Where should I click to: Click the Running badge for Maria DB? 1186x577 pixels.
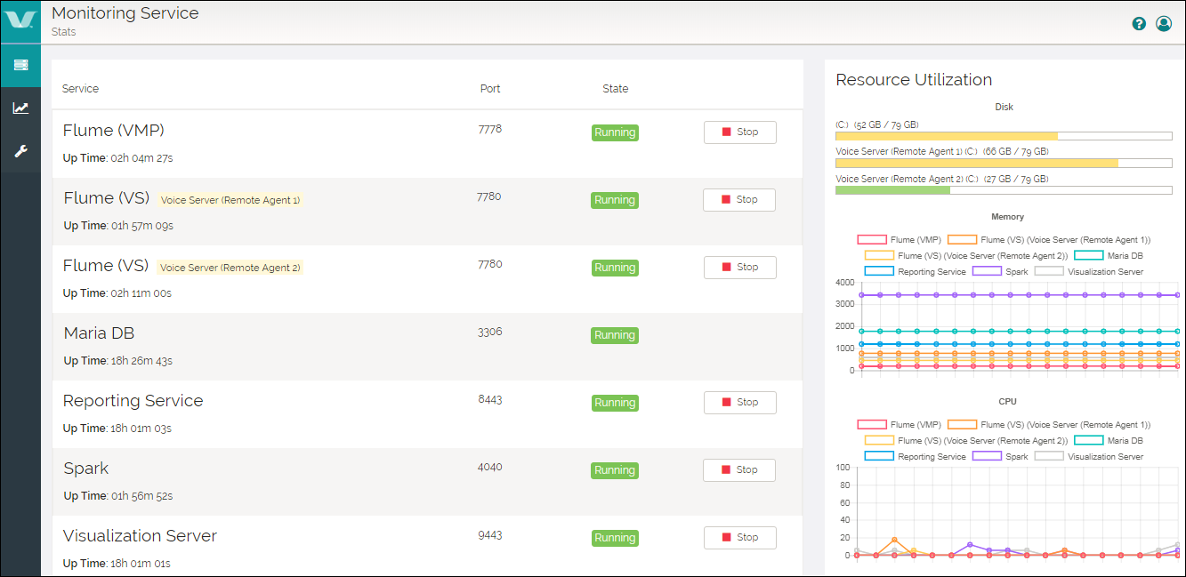tap(614, 335)
